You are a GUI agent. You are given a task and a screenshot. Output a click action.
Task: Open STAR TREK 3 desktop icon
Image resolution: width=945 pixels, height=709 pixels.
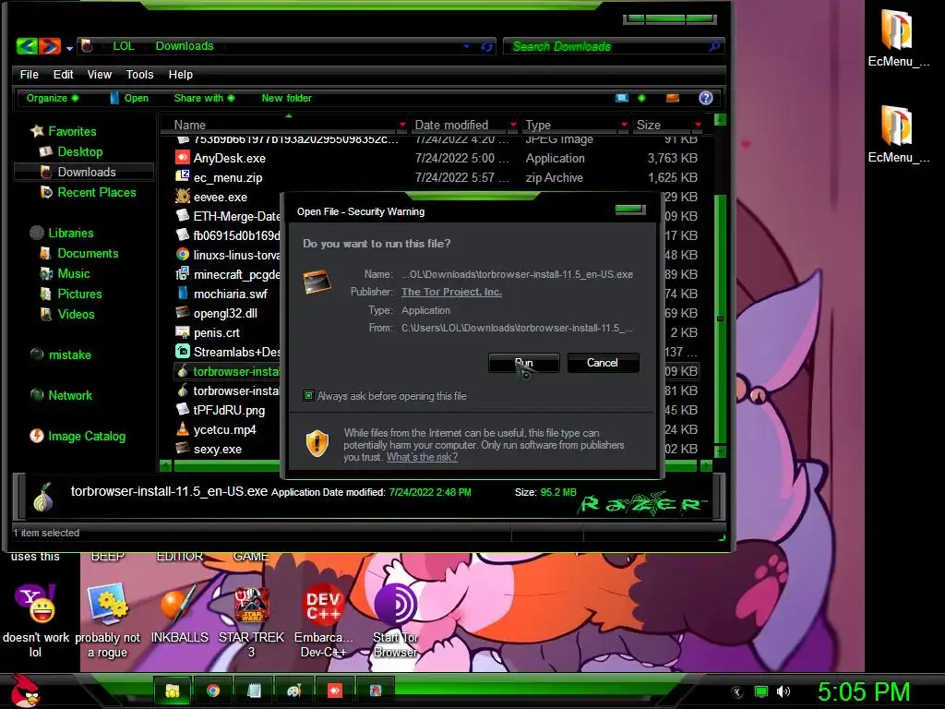pyautogui.click(x=251, y=619)
